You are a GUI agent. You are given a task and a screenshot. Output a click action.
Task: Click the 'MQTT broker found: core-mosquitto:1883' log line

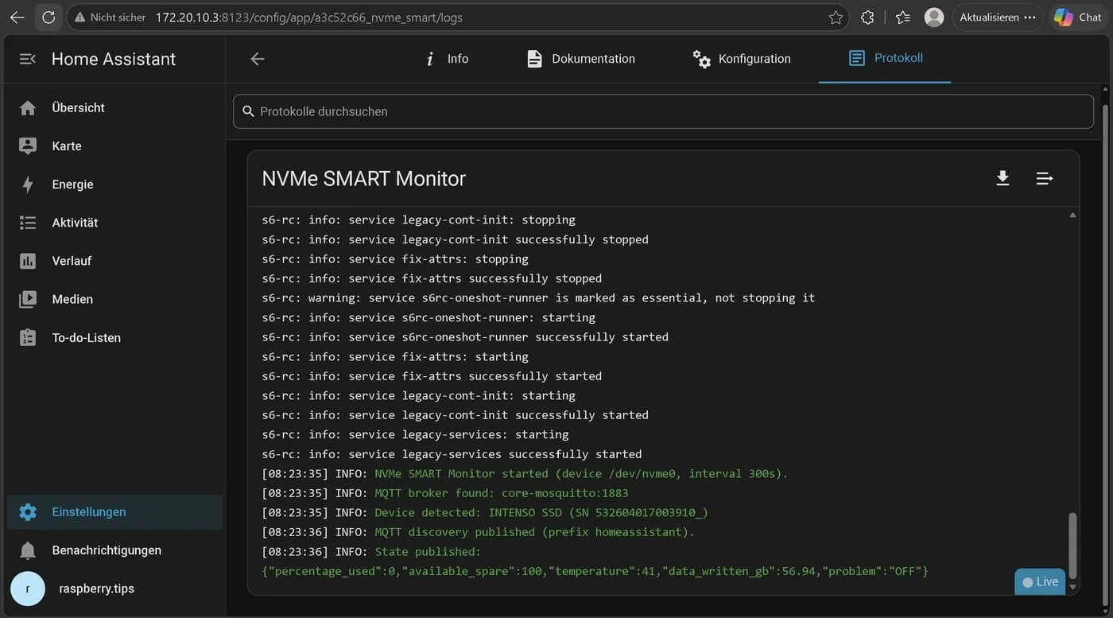(x=445, y=493)
